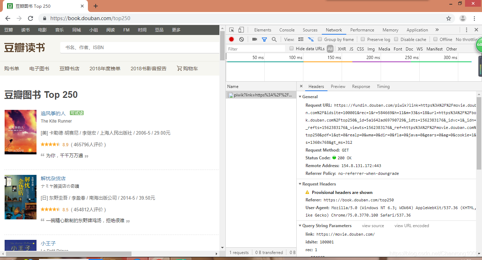Open network search magnifier icon
Viewport: 482px width, 260px height.
(274, 40)
